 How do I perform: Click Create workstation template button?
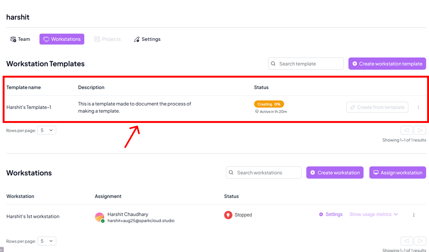point(387,64)
